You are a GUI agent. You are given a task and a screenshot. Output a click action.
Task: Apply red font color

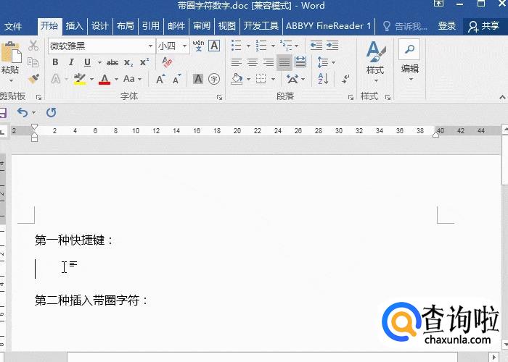coord(105,79)
